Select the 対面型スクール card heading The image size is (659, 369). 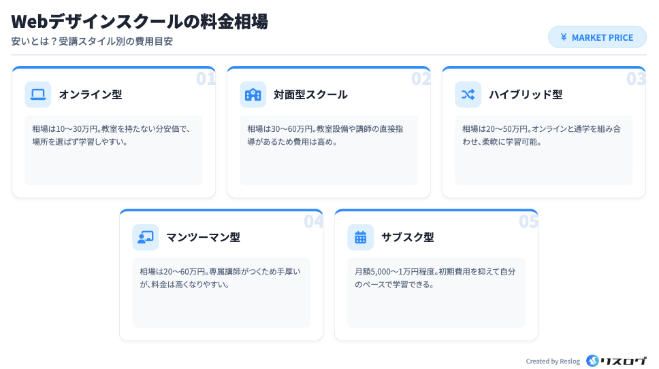(x=310, y=94)
